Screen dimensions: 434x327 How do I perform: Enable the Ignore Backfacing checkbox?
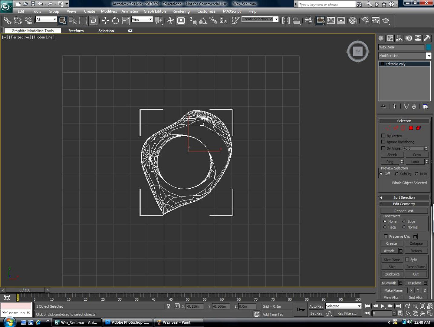(383, 142)
